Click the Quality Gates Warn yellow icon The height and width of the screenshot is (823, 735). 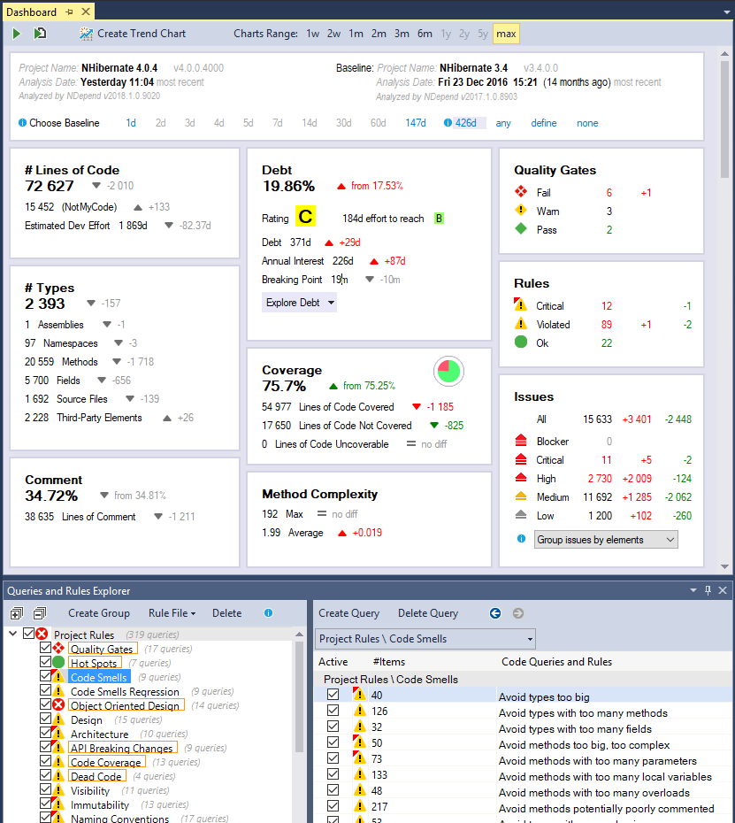521,211
